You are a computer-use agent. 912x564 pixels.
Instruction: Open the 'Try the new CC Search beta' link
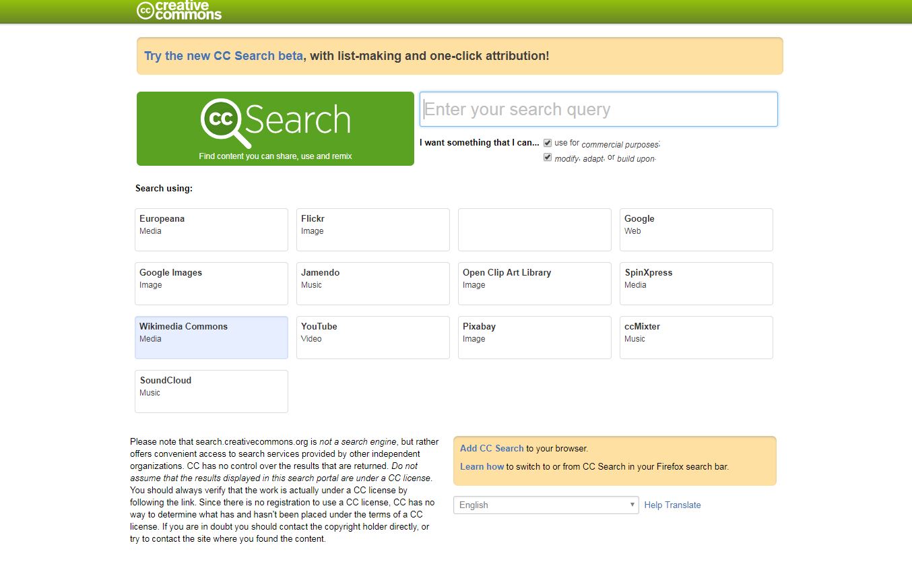pyautogui.click(x=224, y=56)
